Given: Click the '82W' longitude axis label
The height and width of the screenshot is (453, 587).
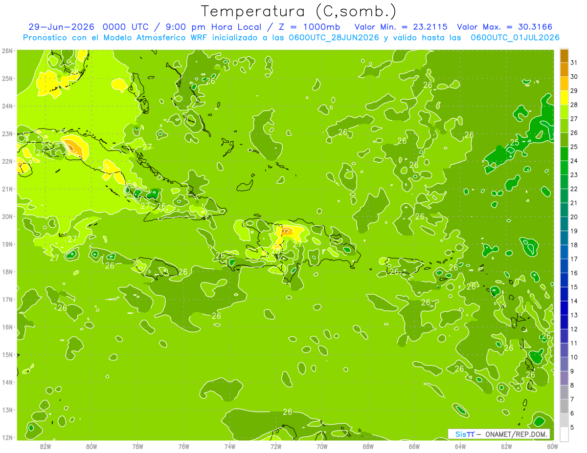Looking at the screenshot, I should pyautogui.click(x=45, y=446).
